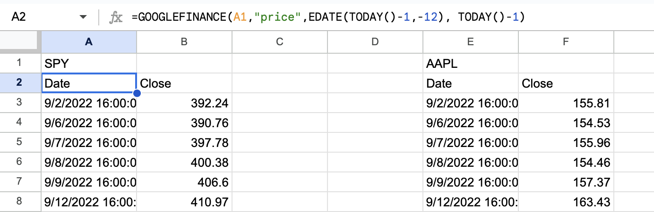Click the AAPL ticker cell
This screenshot has width=654, height=212.
471,63
